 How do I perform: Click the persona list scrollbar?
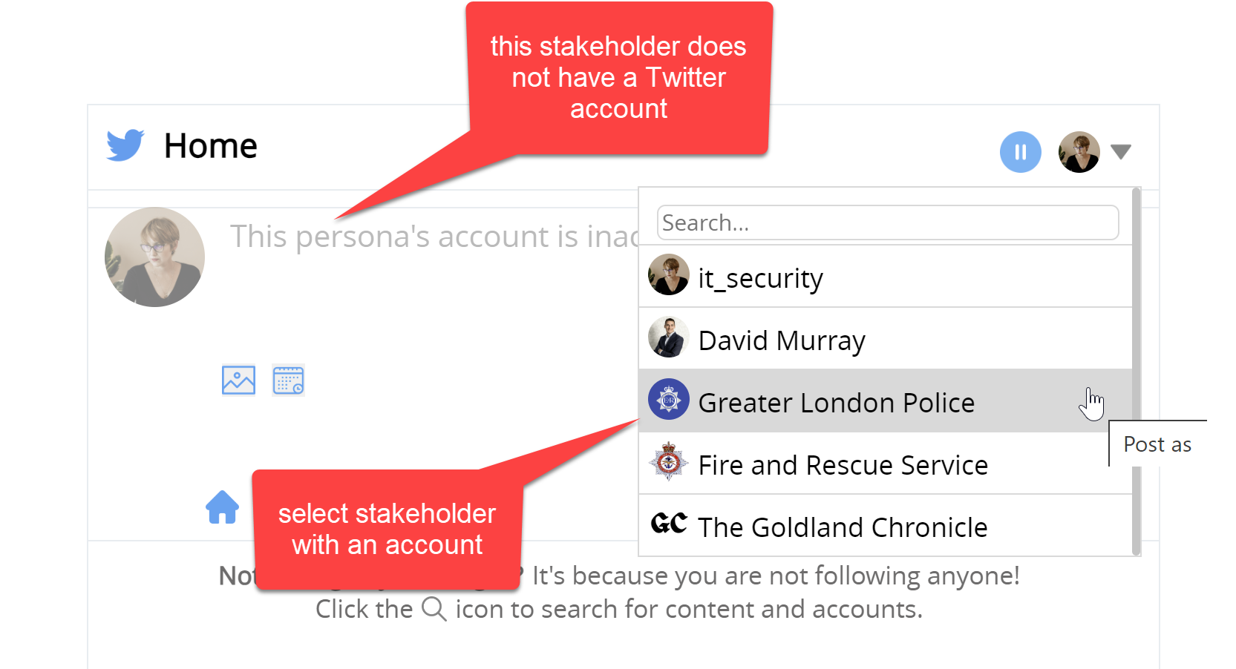pyautogui.click(x=1136, y=371)
